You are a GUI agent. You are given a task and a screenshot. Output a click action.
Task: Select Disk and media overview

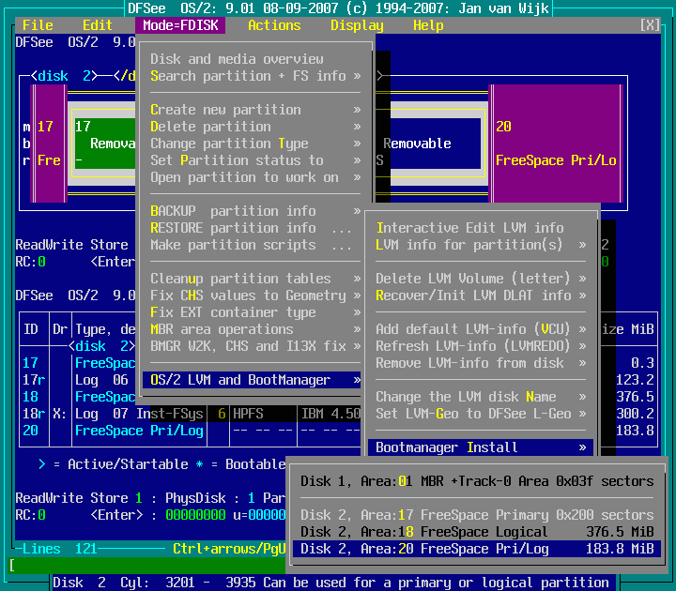click(237, 59)
